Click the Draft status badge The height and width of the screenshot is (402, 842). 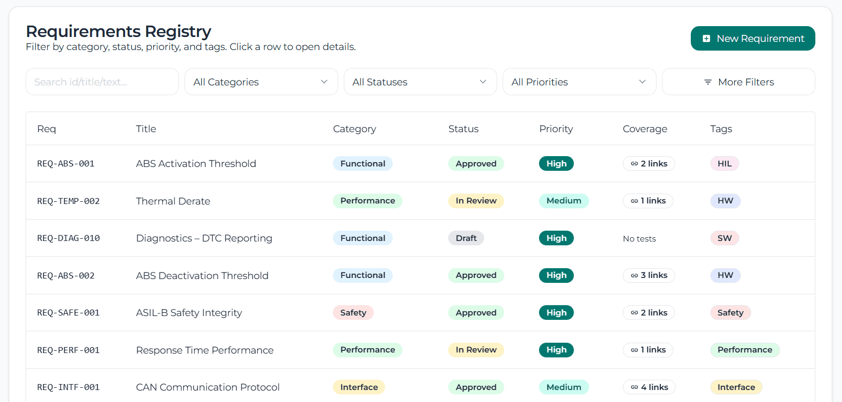[466, 238]
